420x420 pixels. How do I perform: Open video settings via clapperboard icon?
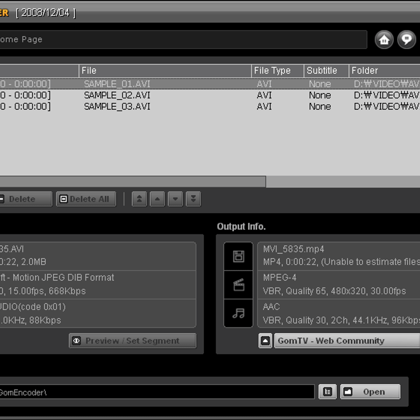(x=238, y=284)
